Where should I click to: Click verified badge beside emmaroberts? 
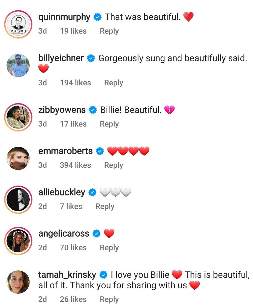100,151
